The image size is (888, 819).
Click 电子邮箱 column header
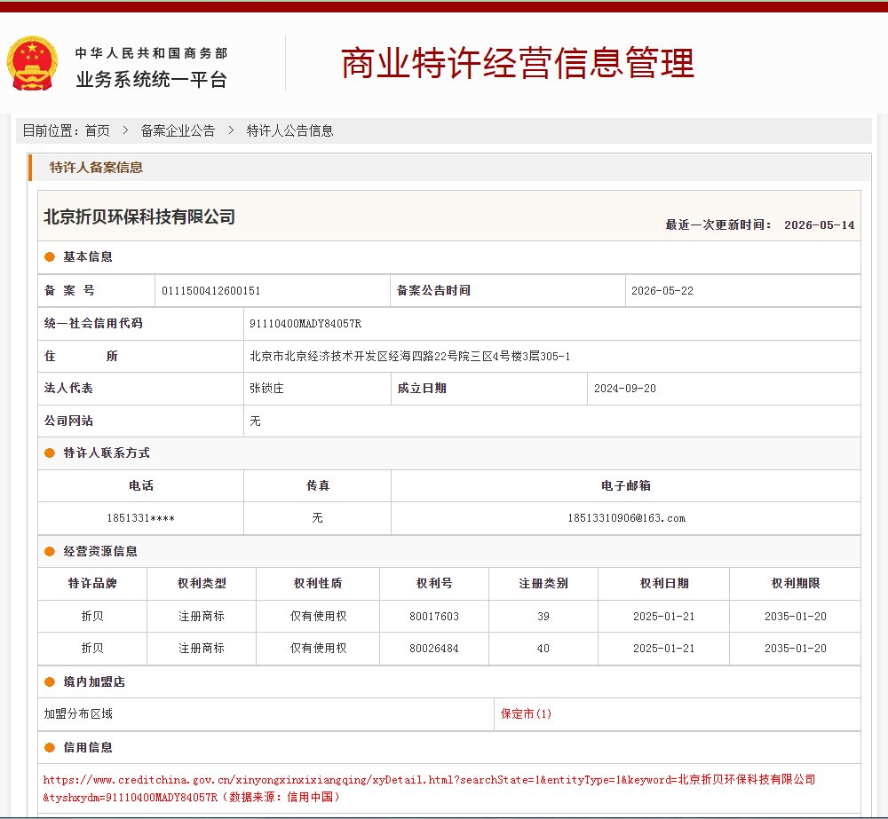[x=626, y=485]
